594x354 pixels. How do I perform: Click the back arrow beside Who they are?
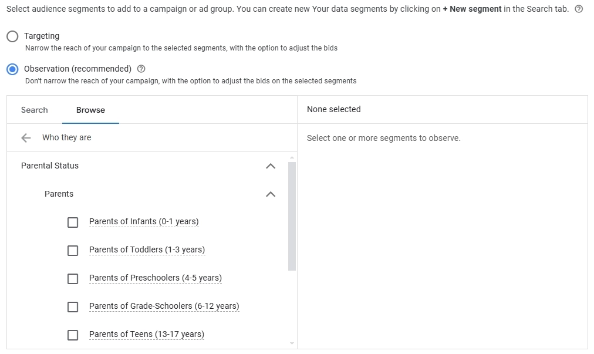[26, 138]
